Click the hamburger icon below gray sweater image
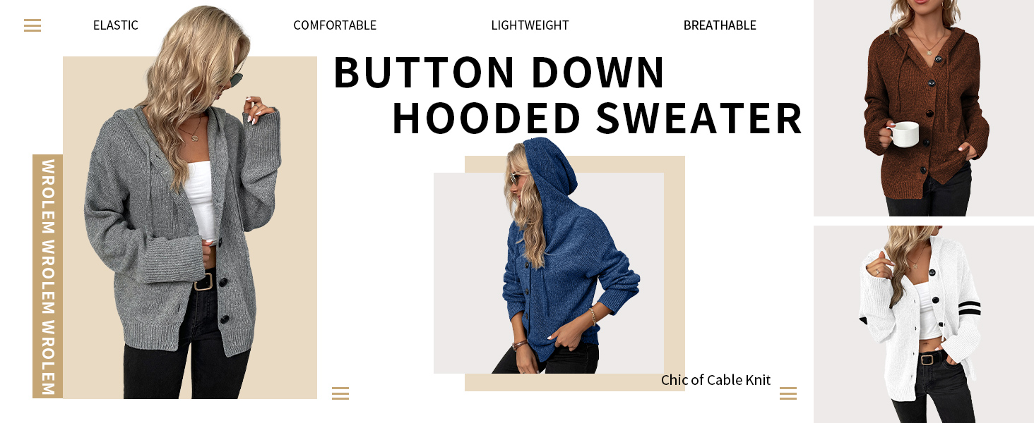Image resolution: width=1034 pixels, height=423 pixels. point(340,393)
